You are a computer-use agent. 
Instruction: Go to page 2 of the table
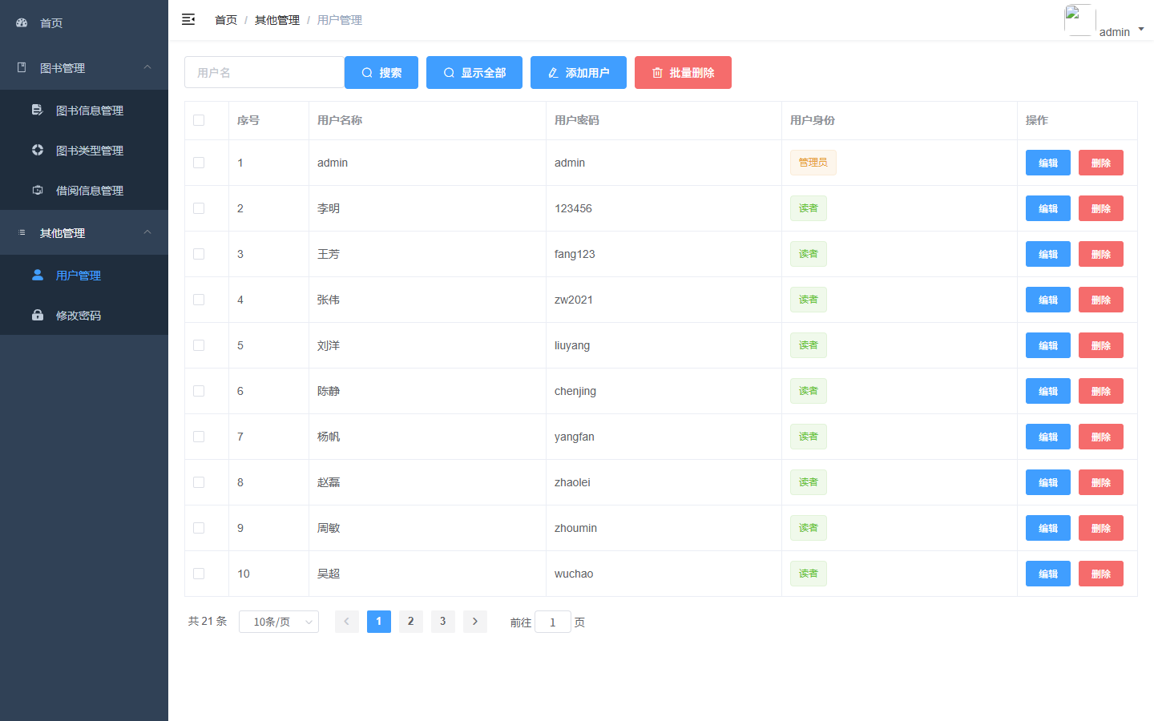pos(411,622)
